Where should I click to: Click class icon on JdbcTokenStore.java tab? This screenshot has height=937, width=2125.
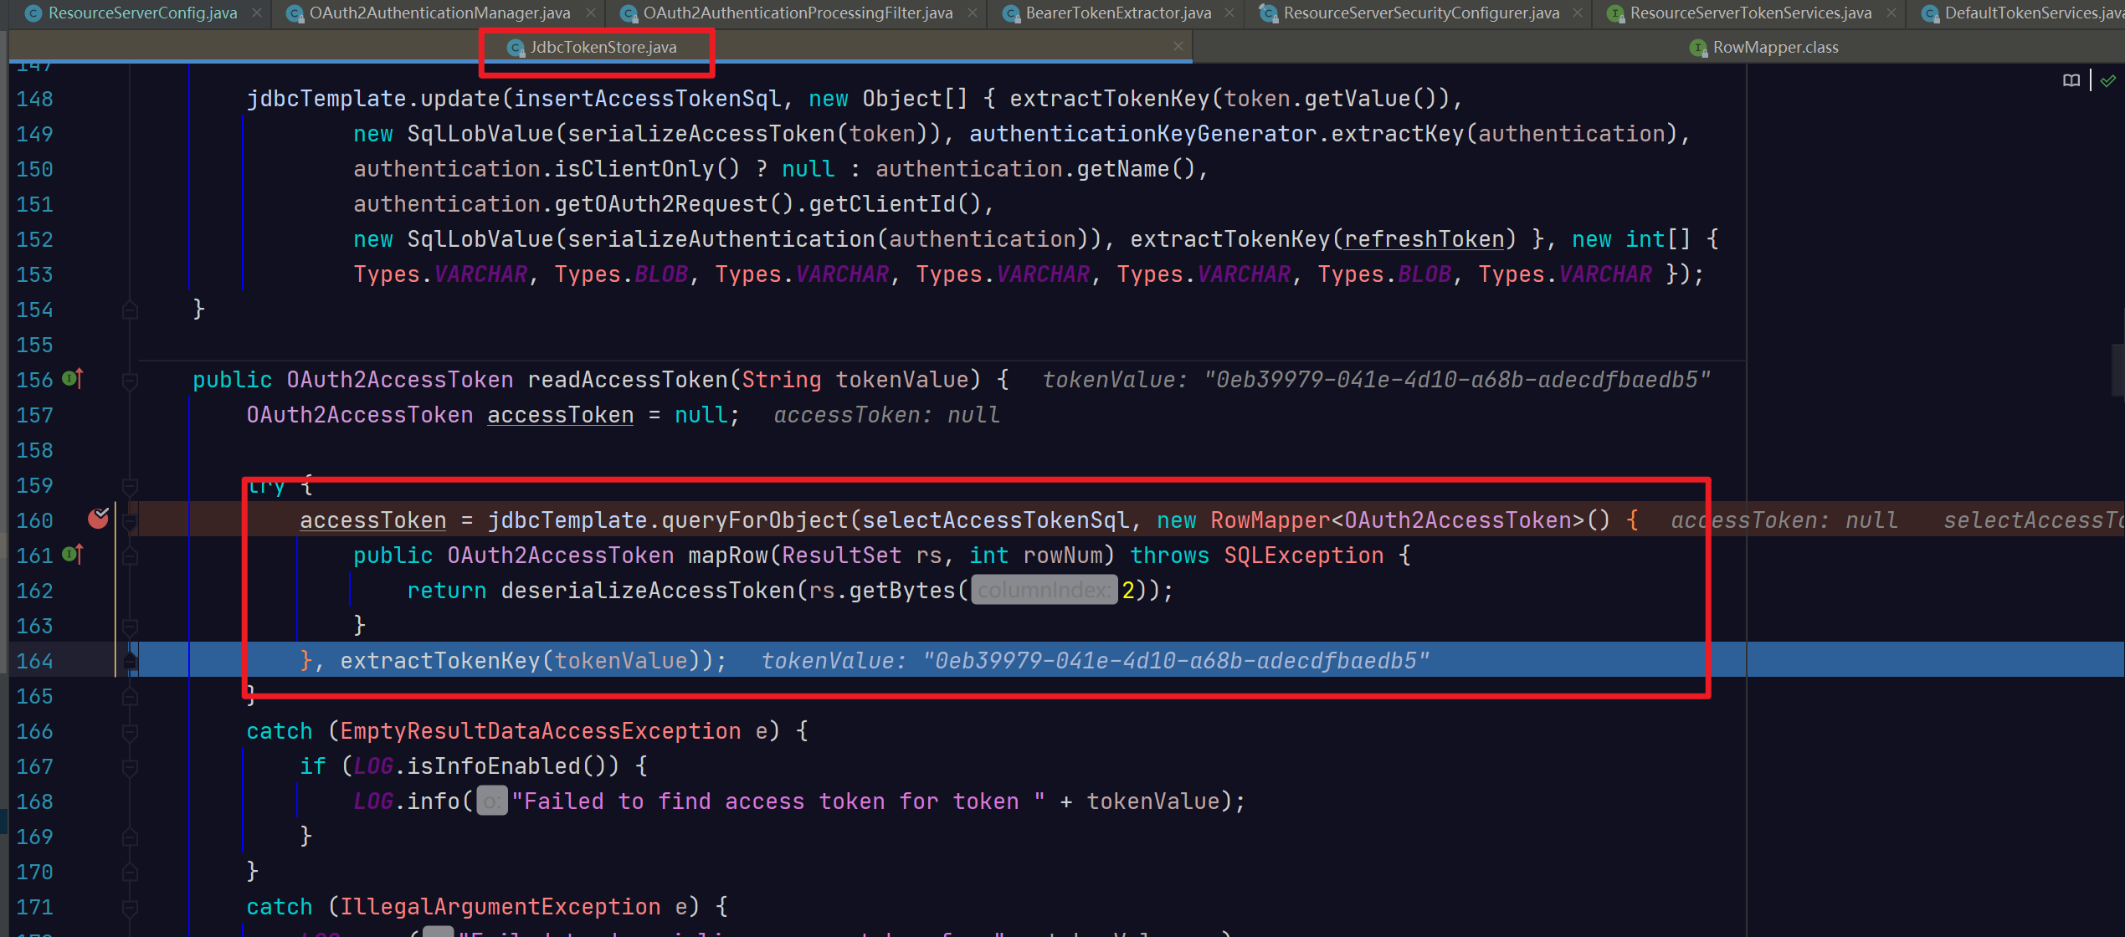click(x=516, y=49)
